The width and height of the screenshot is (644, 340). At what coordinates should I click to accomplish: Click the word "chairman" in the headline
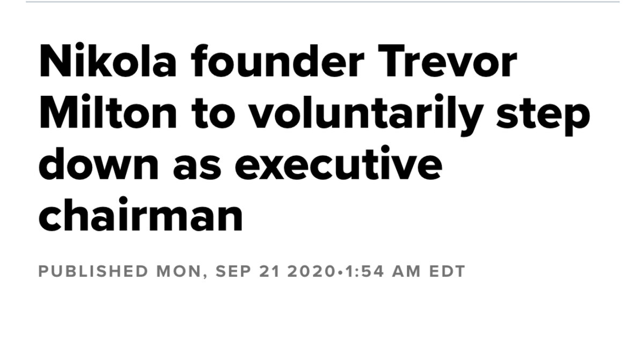[x=141, y=216]
